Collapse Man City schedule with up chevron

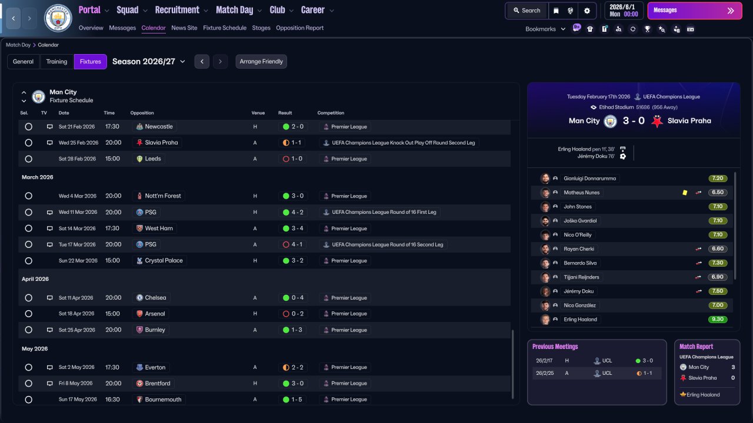(24, 92)
